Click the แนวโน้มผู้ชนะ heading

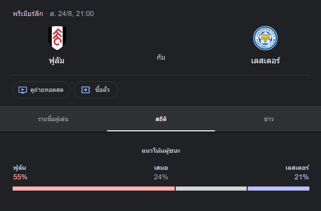[161, 151]
